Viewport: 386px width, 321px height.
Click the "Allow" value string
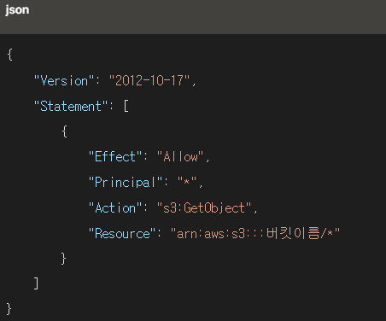click(x=180, y=157)
